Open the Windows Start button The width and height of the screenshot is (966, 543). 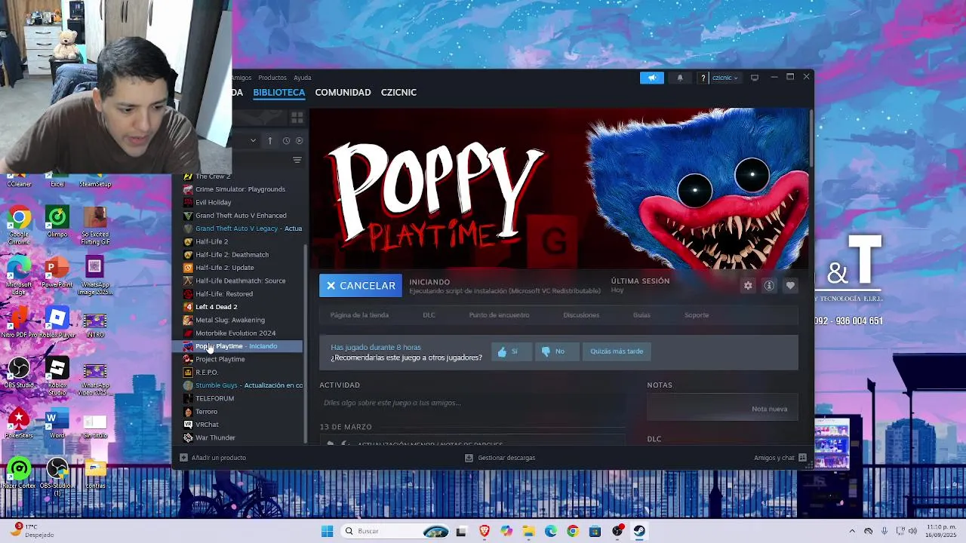(327, 531)
